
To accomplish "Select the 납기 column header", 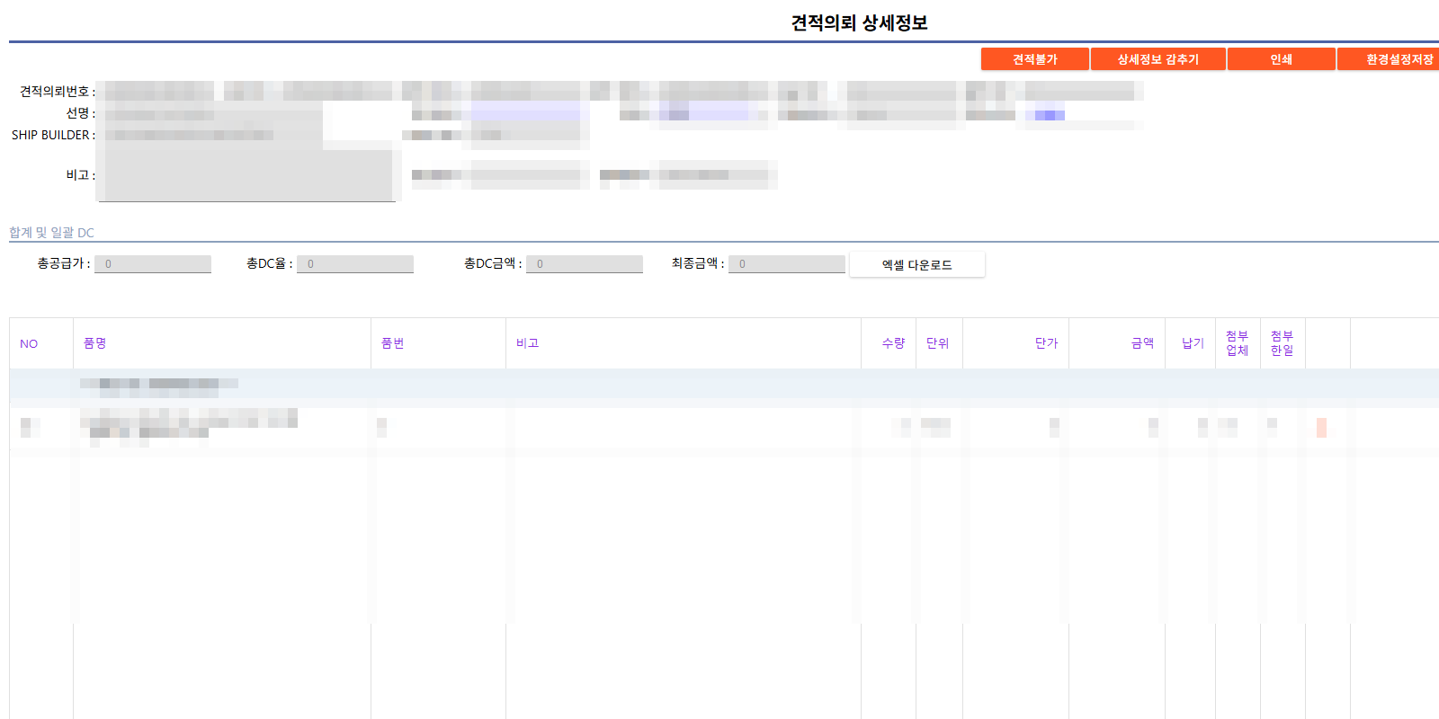I will [x=1193, y=343].
